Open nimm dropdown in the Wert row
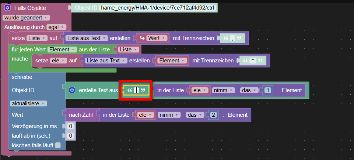 [x=168, y=115]
